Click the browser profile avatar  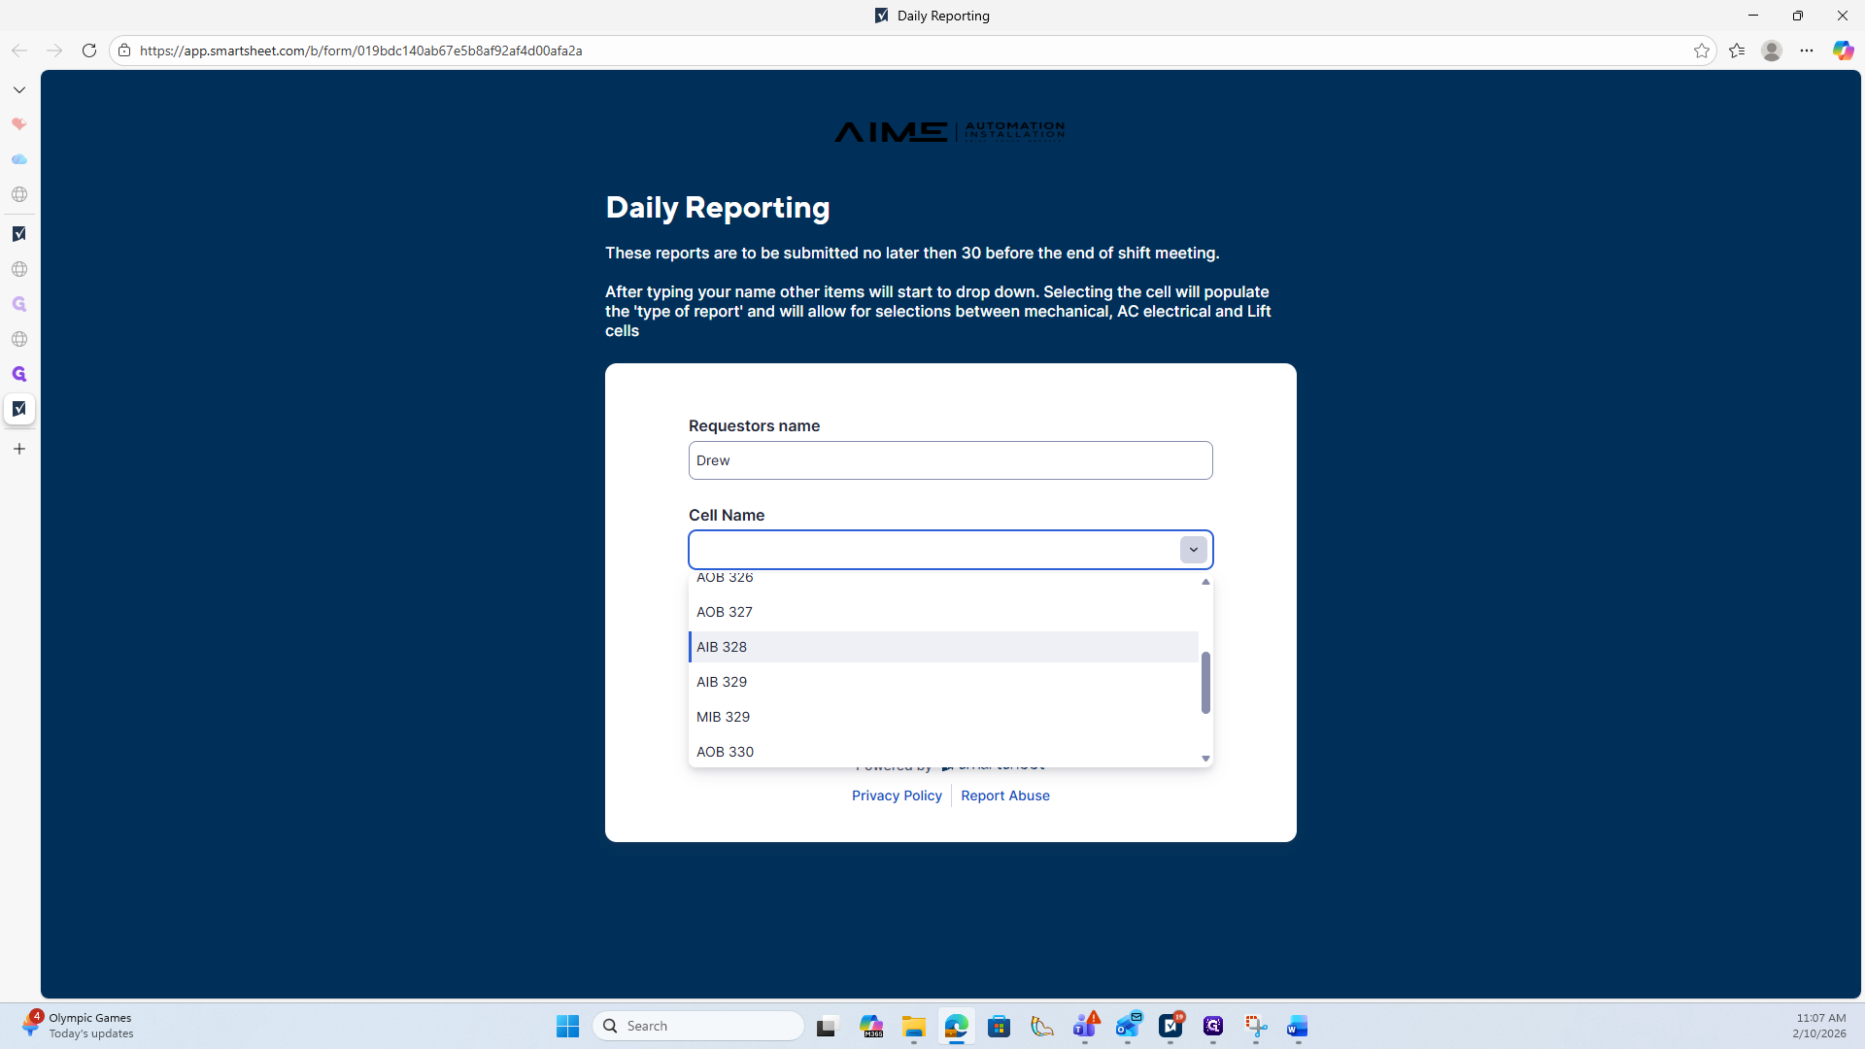1771,51
